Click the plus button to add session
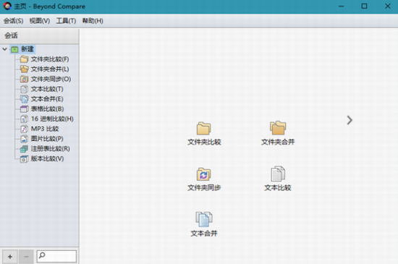The image size is (398, 264). click(x=10, y=257)
